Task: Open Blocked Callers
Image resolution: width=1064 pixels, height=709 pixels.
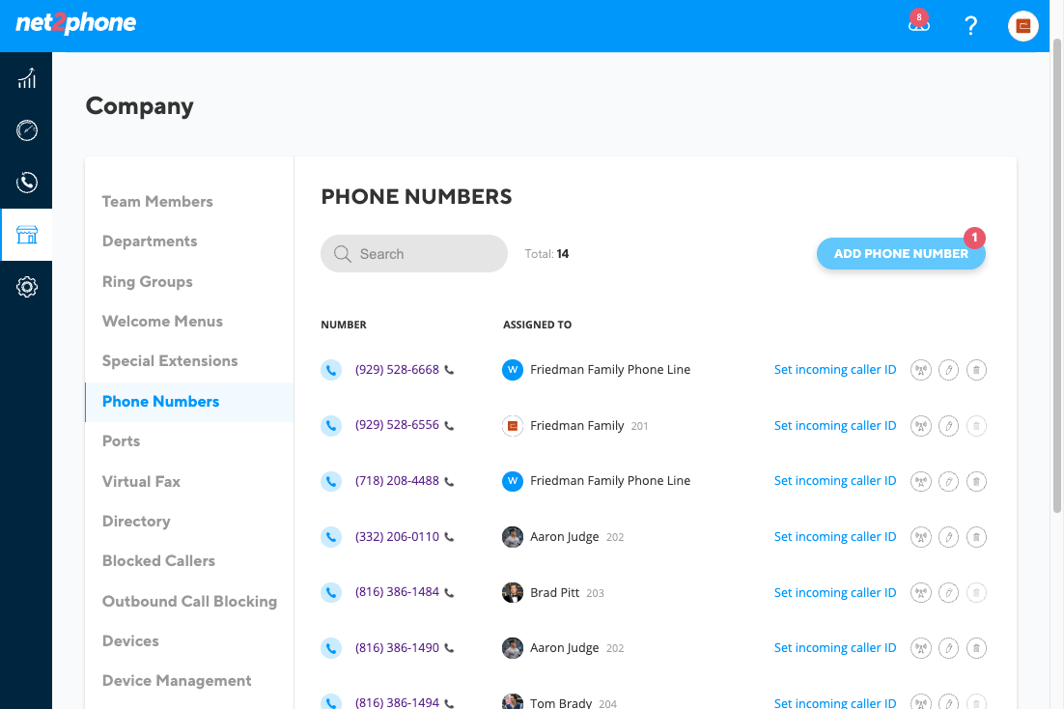Action: (158, 561)
